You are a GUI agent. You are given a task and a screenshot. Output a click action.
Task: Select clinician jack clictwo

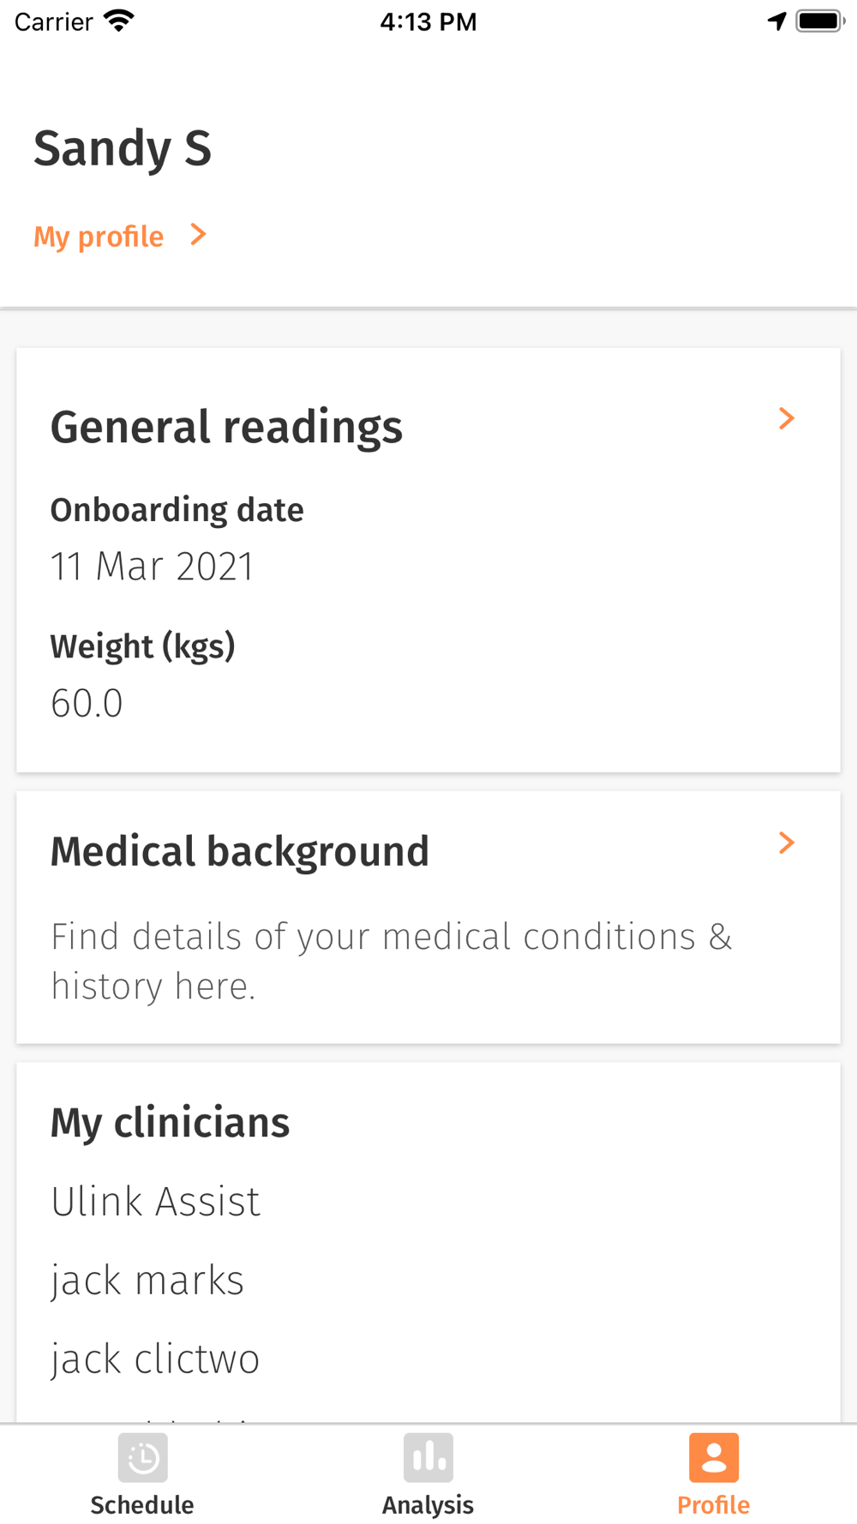[155, 1359]
